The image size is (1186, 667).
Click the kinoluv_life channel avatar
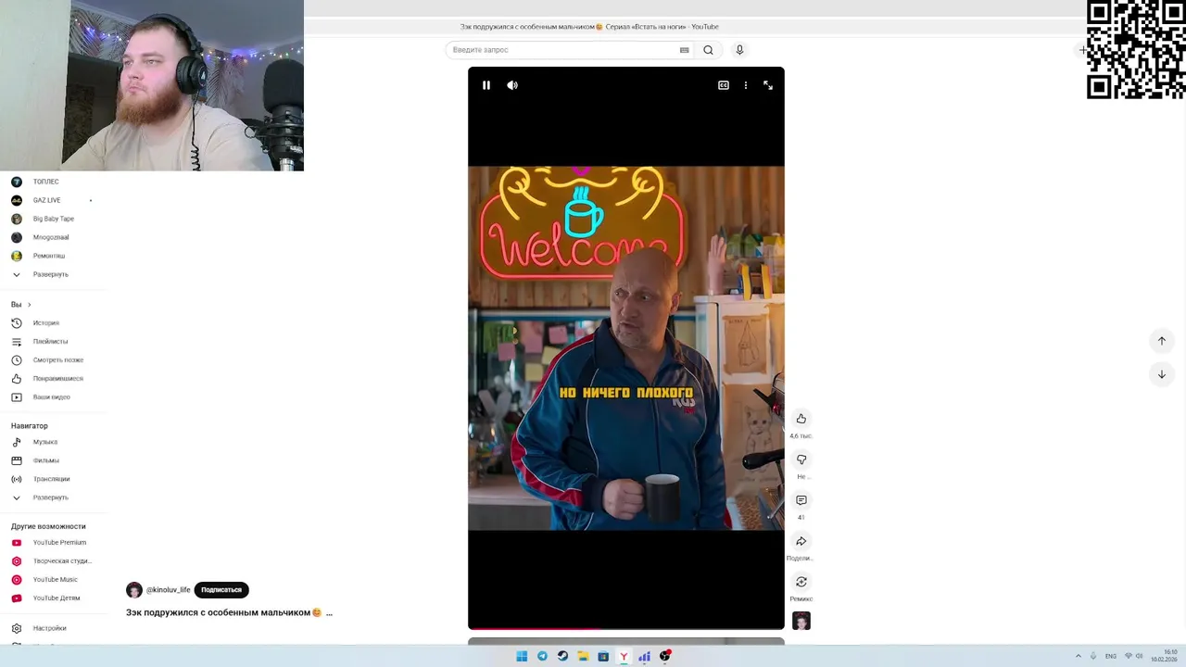click(134, 590)
